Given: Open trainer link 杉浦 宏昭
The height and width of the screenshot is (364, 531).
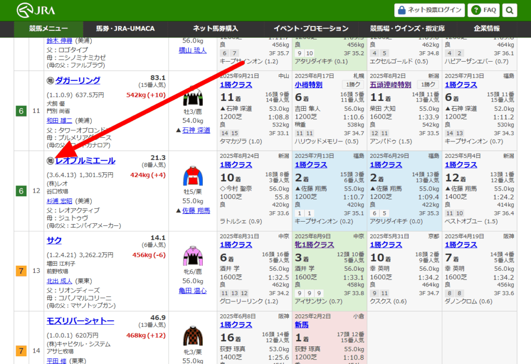Looking at the screenshot, I should tap(60, 200).
